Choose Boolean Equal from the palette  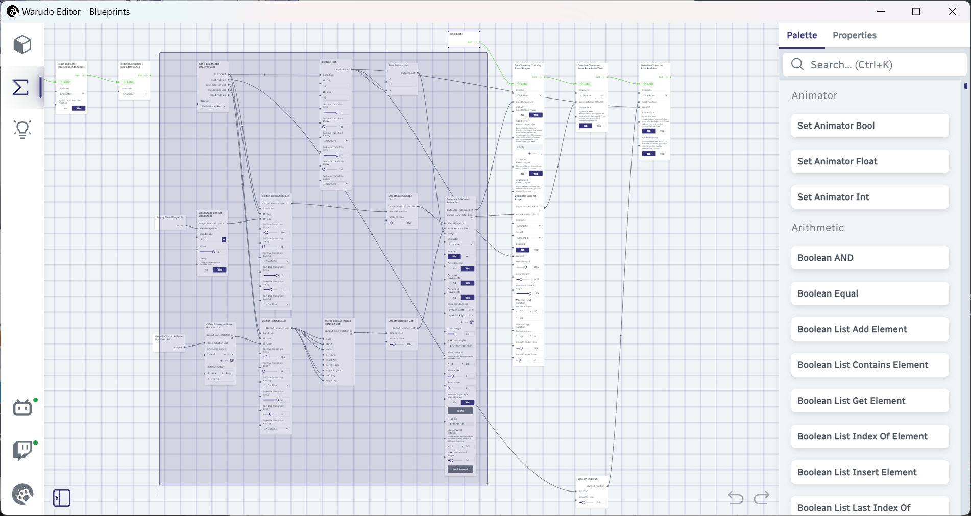pyautogui.click(x=870, y=293)
